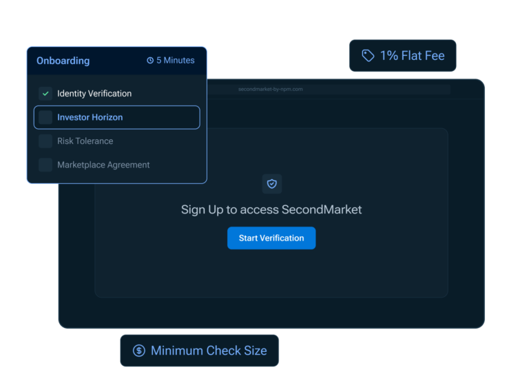Click the shield check icon above Sign Up
The width and height of the screenshot is (529, 372).
tap(271, 184)
